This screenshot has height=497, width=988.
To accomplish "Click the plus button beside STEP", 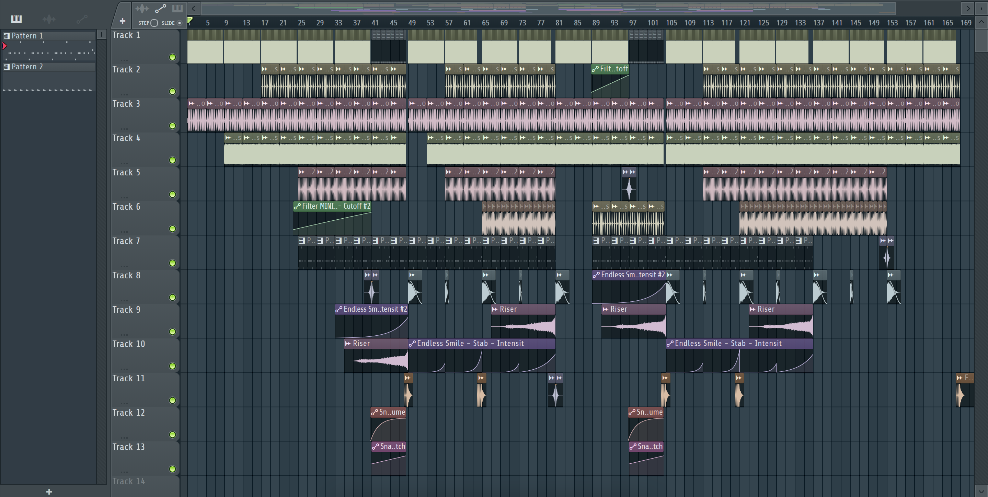I will [x=122, y=21].
